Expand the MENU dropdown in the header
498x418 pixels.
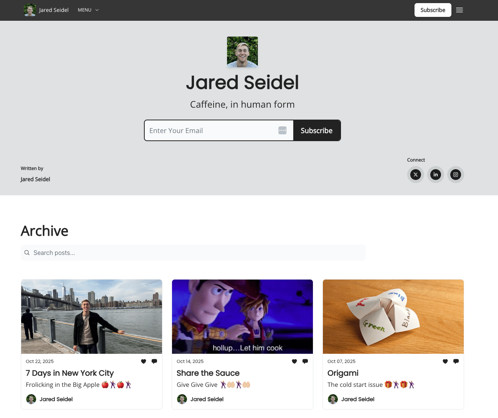tap(88, 10)
